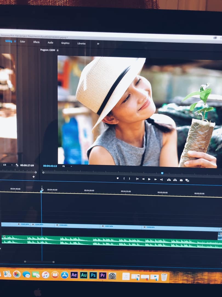The width and height of the screenshot is (222, 297).
Task: Click the Step Forward one frame button
Action: click(155, 179)
